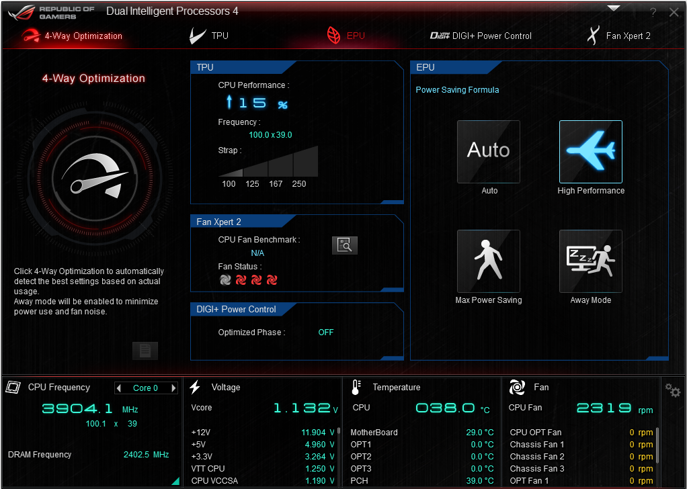The height and width of the screenshot is (489, 687).
Task: Switch to next CPU core arrow
Action: click(173, 388)
